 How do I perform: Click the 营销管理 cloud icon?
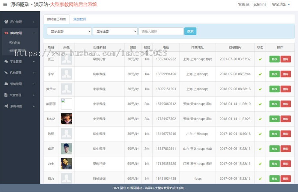(x=6, y=84)
